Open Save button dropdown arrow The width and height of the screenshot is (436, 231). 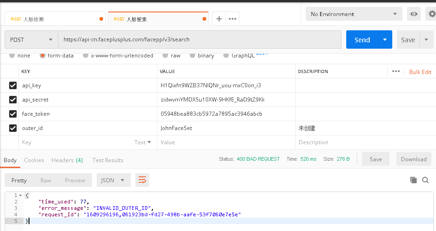click(426, 39)
